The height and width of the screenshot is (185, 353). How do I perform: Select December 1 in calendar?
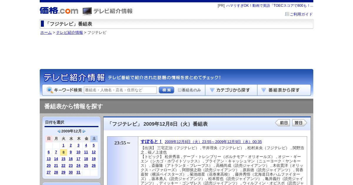tap(63, 145)
